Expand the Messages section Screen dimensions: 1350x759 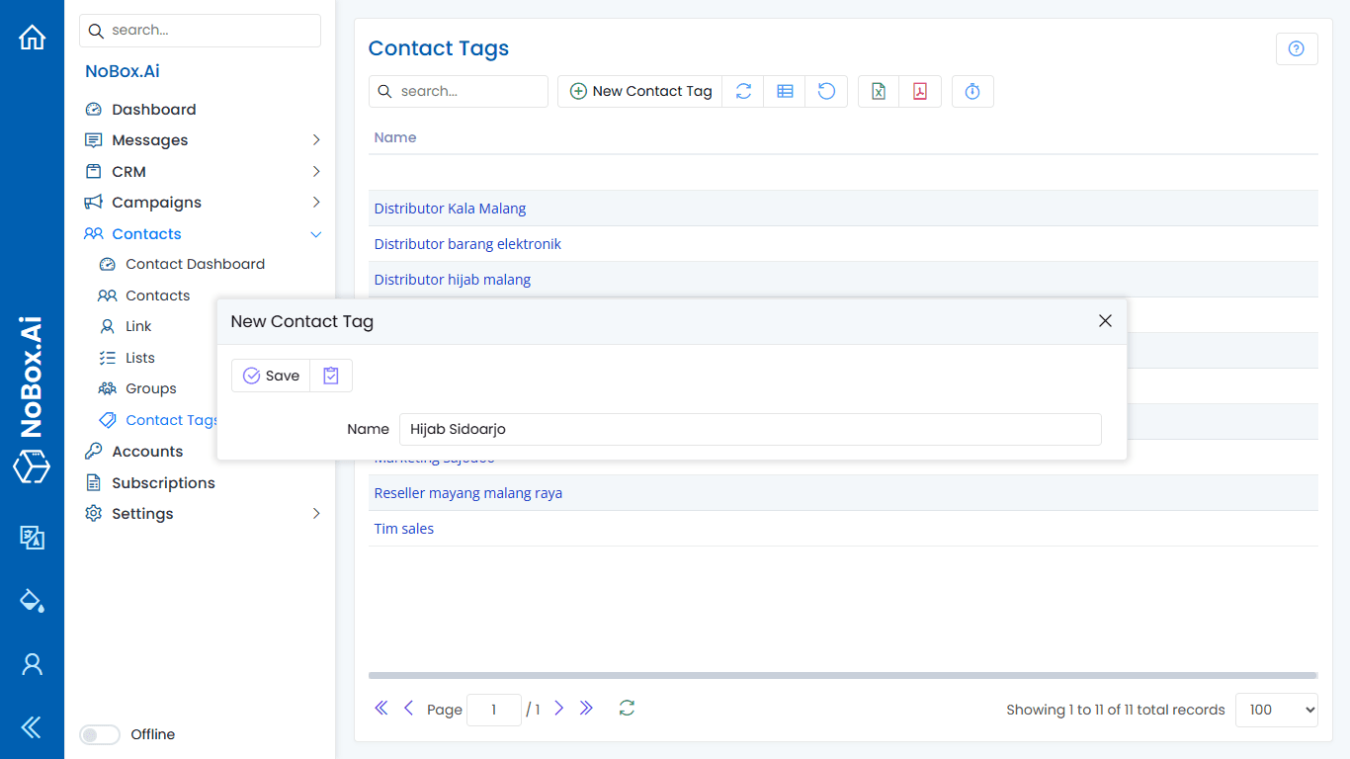click(x=316, y=139)
